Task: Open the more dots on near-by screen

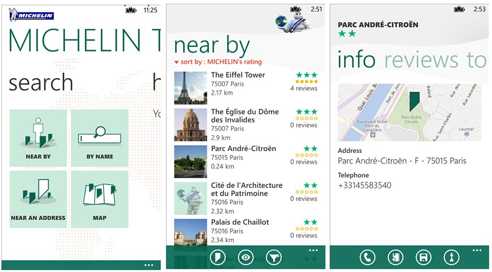Action: 314,250
